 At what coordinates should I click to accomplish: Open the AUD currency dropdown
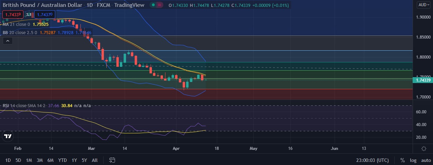pos(424,5)
